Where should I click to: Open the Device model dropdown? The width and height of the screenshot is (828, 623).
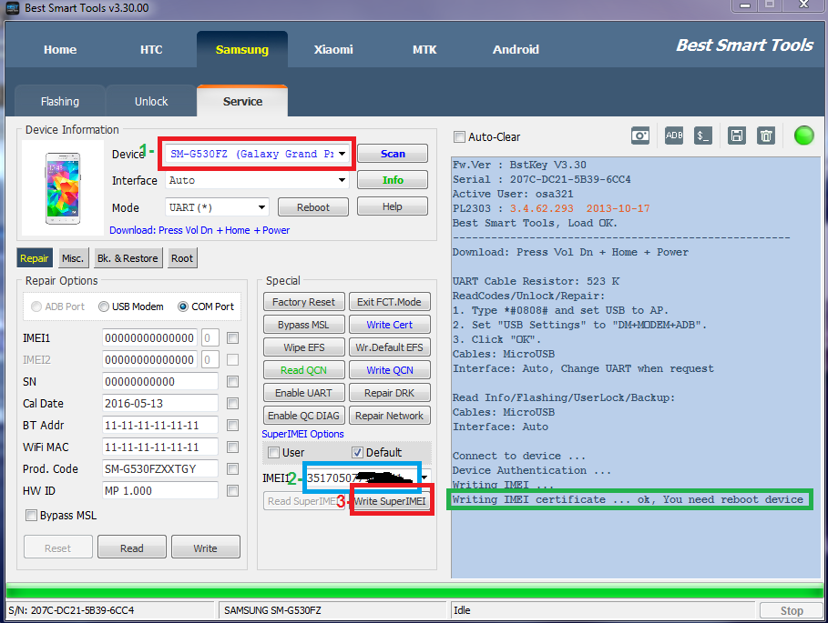click(342, 154)
